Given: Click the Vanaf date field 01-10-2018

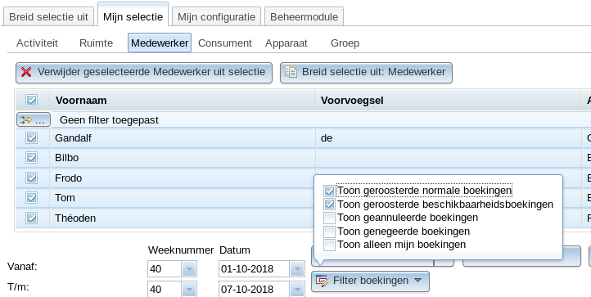Looking at the screenshot, I should tap(255, 269).
